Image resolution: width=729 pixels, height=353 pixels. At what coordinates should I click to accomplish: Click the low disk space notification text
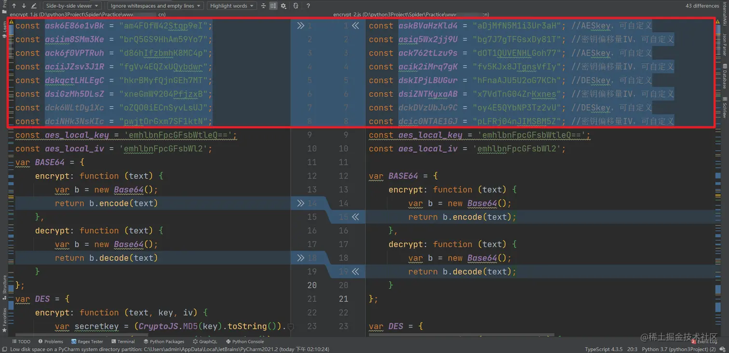tap(170, 349)
